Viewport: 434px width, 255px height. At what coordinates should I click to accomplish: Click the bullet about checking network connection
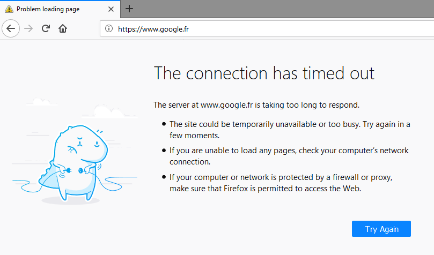(289, 156)
